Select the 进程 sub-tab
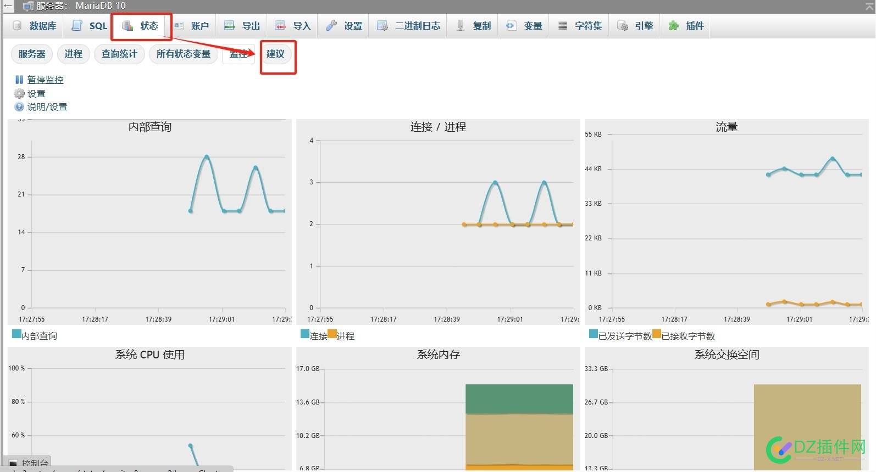The image size is (876, 472). (73, 54)
